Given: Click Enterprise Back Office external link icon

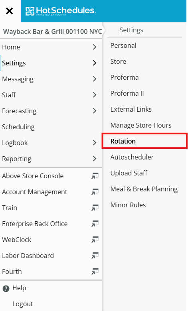Looking at the screenshot, I should pyautogui.click(x=95, y=224).
